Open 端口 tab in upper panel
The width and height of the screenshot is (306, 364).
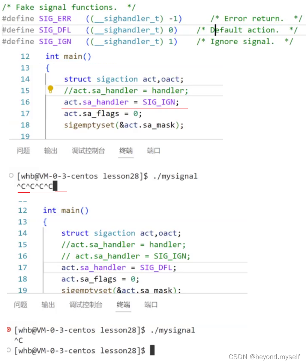coord(153,151)
